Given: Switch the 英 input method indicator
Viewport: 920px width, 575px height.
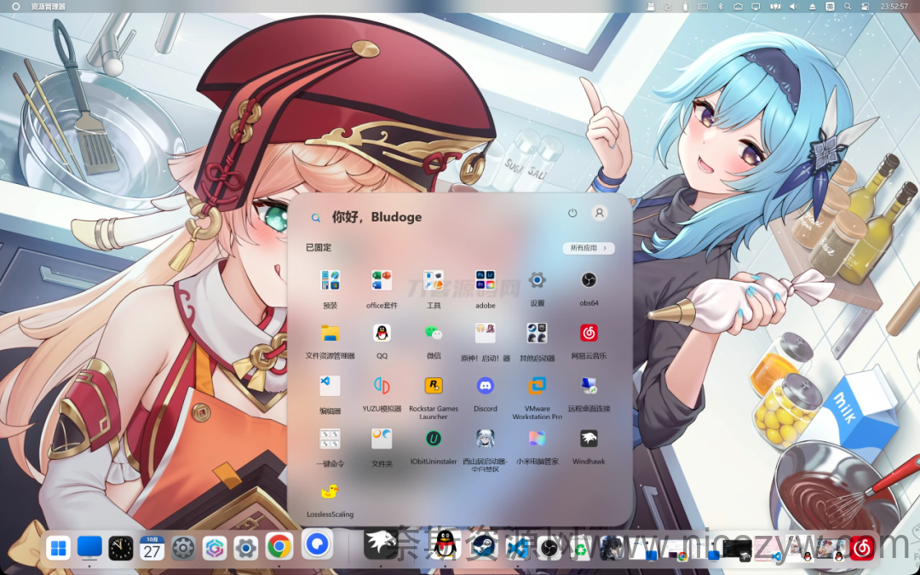Looking at the screenshot, I should coord(830,7).
